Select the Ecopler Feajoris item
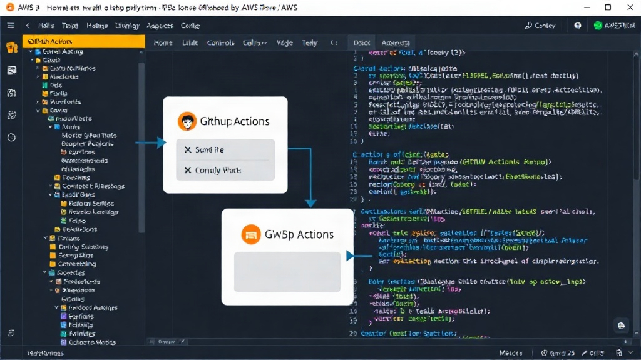 click(x=87, y=144)
